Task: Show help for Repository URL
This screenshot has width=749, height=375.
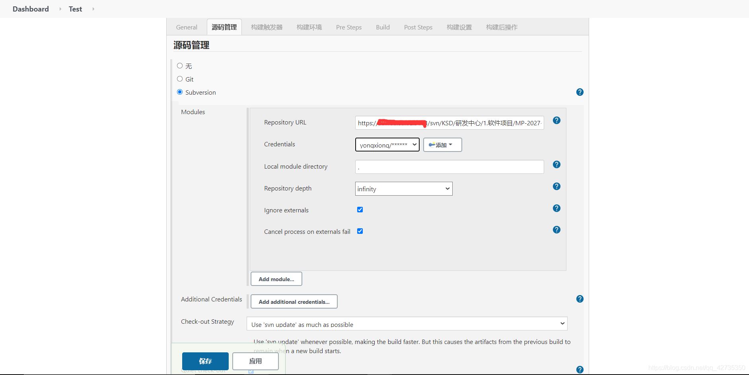Action: (556, 120)
